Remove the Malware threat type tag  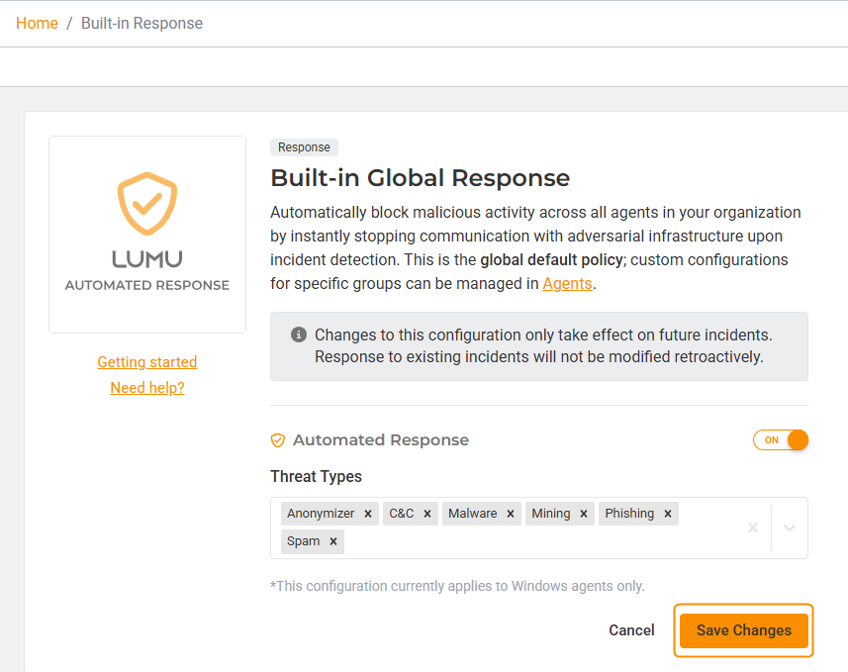511,514
